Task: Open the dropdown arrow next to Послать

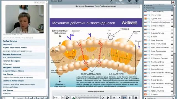Action: pyautogui.click(x=27, y=98)
